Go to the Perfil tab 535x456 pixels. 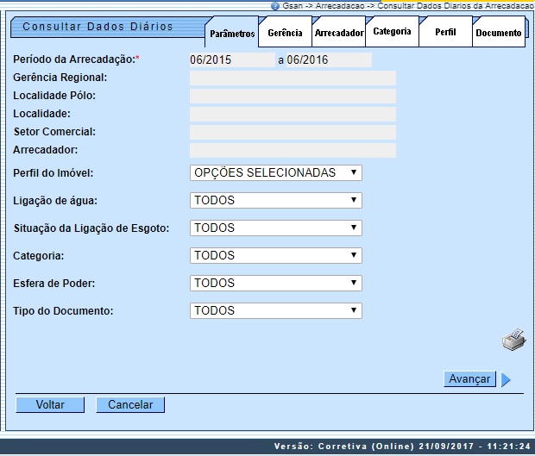point(445,33)
